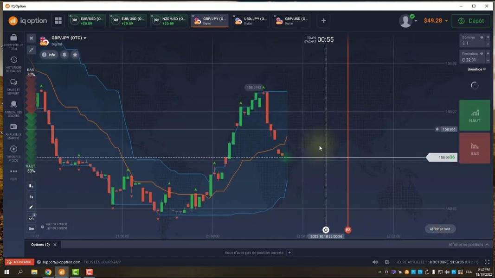
Task: Open Historique de Trading sidebar item
Action: pos(13,64)
